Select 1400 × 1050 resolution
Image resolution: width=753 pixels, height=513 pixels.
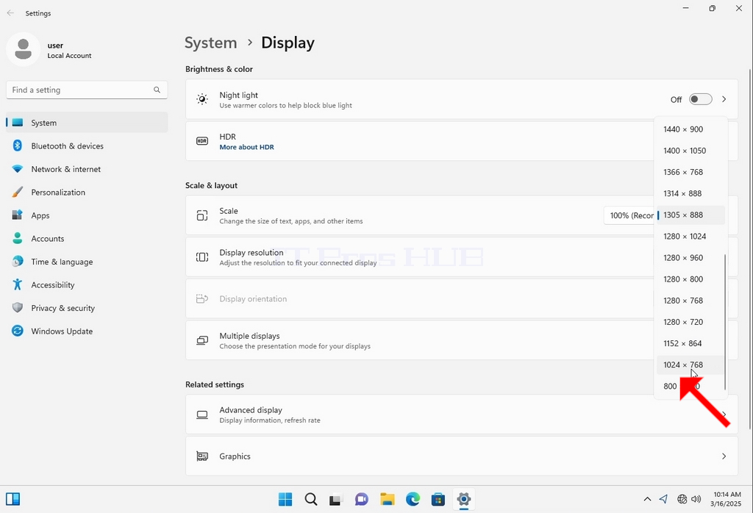point(690,151)
